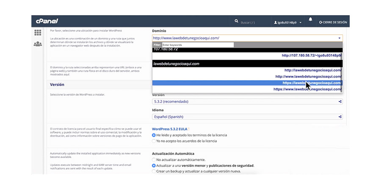Select 'Actualizar a una versión menor' radio

tap(154, 166)
